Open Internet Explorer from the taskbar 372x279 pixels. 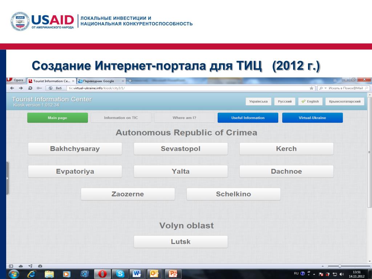coord(32,274)
